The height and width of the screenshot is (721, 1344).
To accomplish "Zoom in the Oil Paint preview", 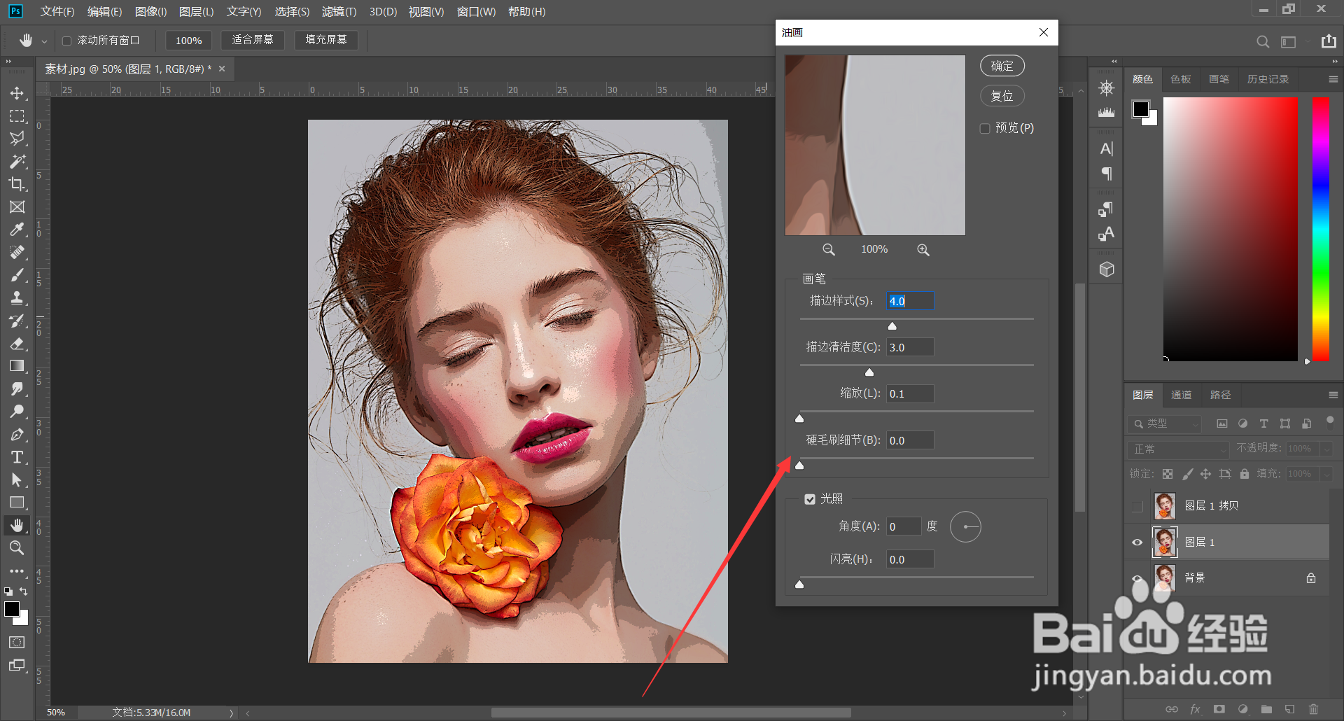I will (x=923, y=250).
